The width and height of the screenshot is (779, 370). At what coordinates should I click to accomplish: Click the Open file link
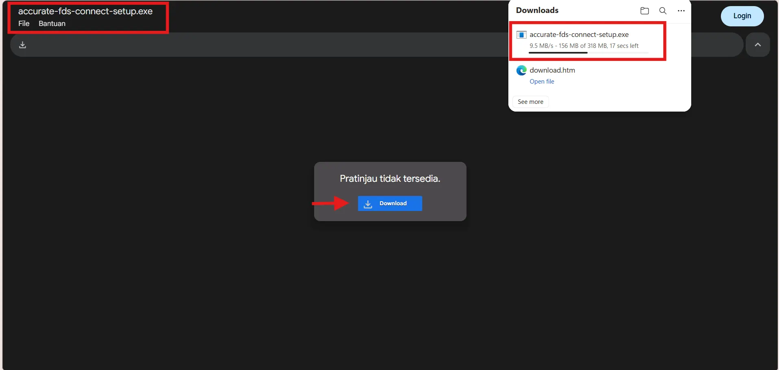[542, 82]
